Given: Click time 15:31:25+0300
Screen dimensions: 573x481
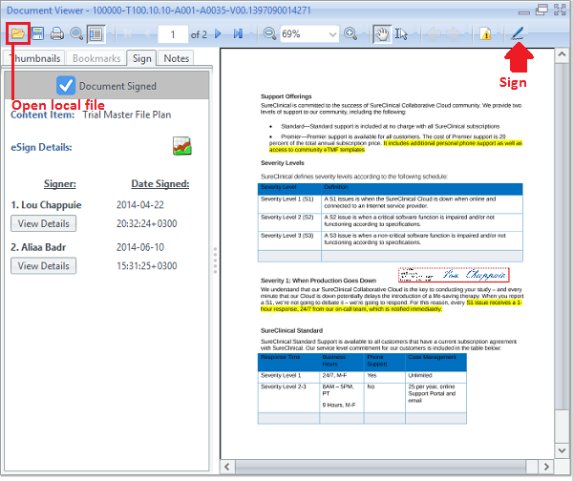Looking at the screenshot, I should point(146,266).
